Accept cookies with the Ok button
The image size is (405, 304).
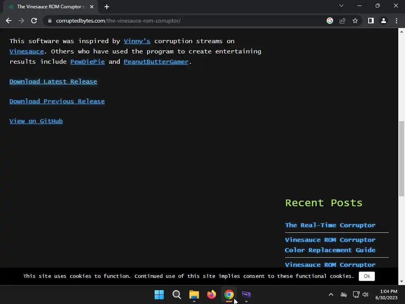pos(367,276)
